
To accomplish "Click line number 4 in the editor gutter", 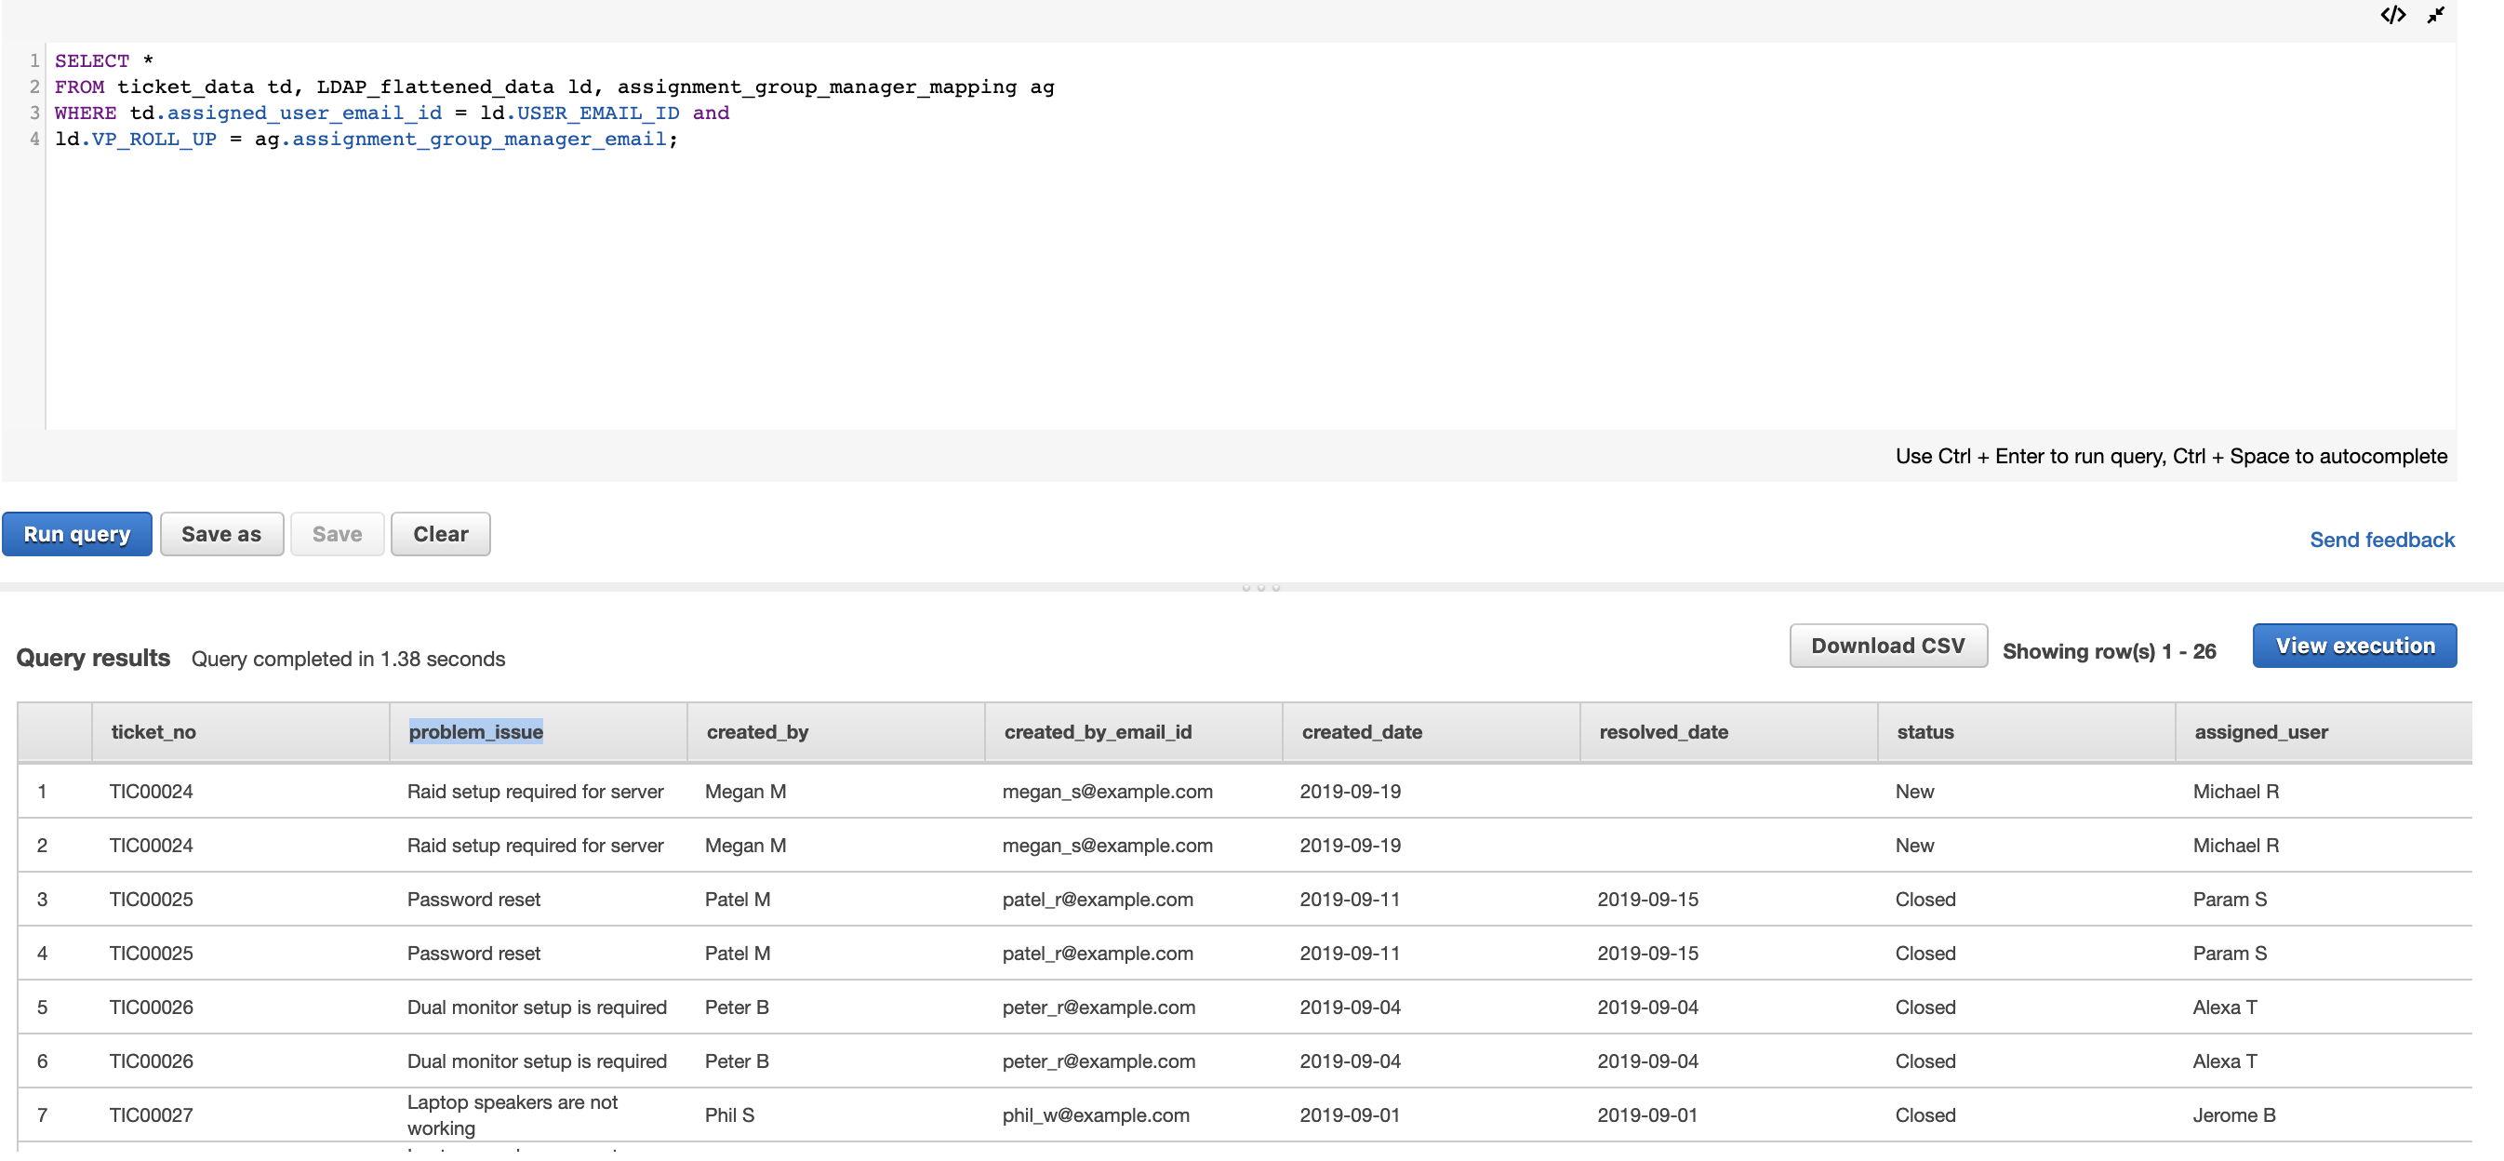I will (x=34, y=138).
